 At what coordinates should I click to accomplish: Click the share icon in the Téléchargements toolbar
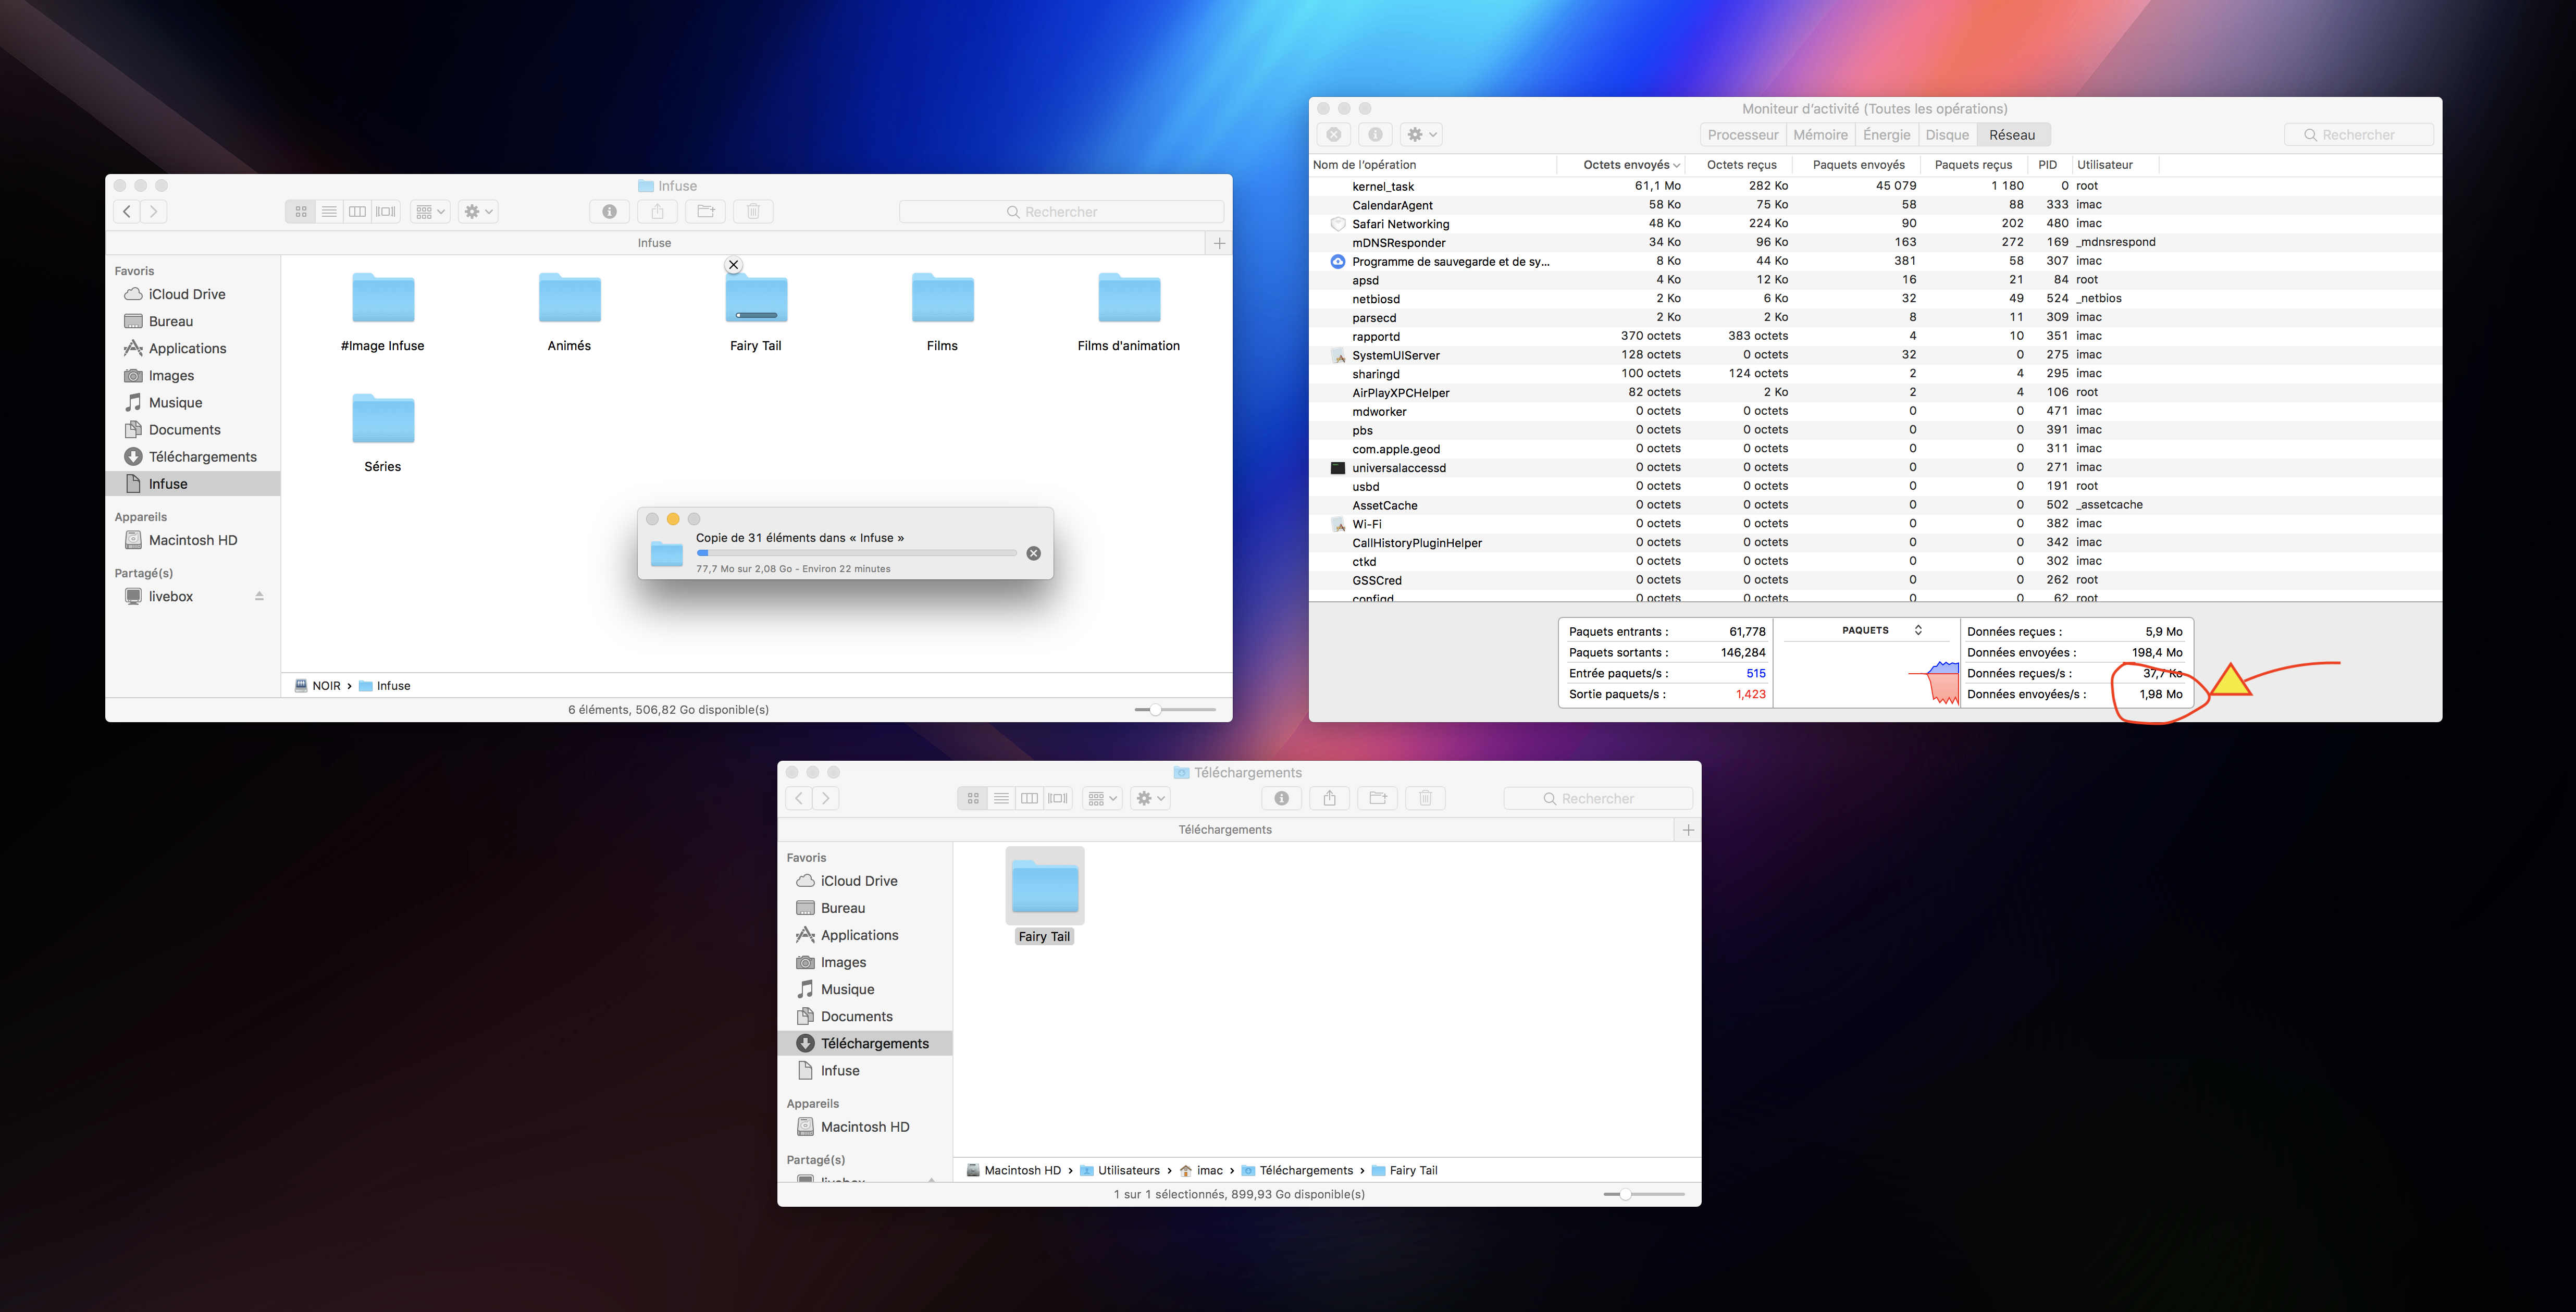1329,798
